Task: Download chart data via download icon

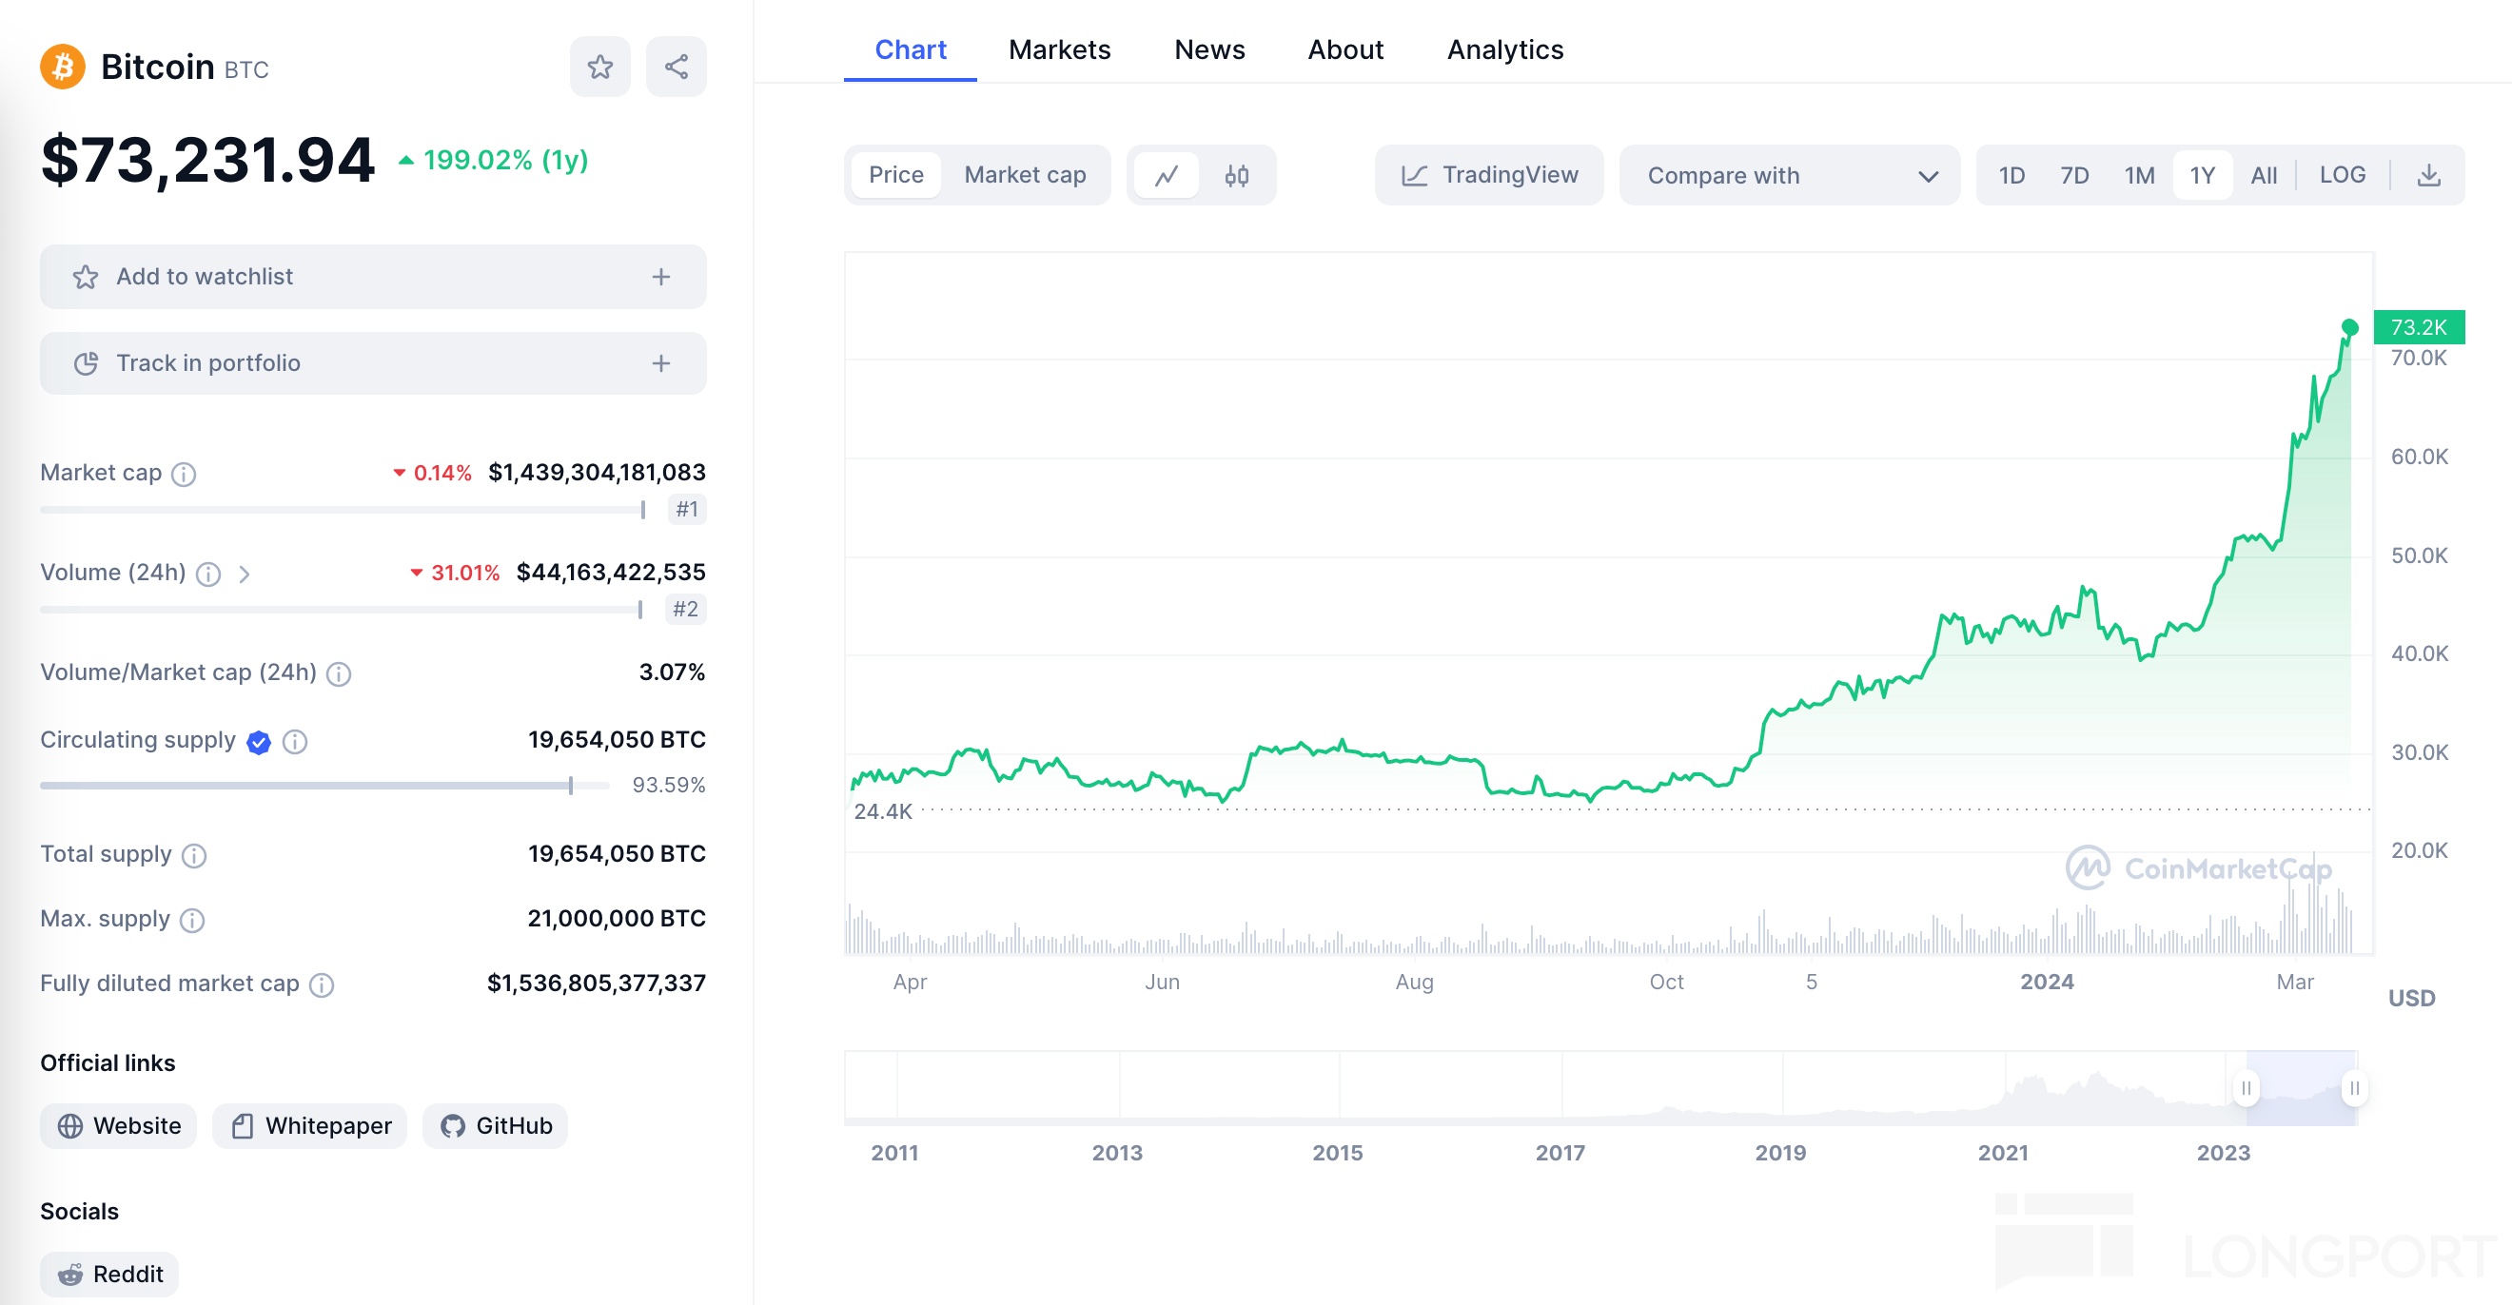Action: coord(2428,175)
